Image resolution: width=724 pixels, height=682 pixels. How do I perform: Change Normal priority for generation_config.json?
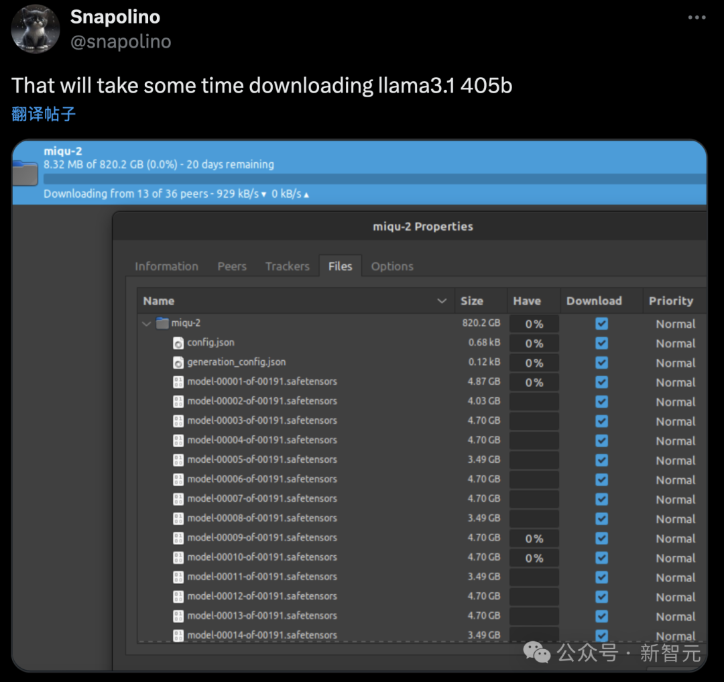[676, 363]
